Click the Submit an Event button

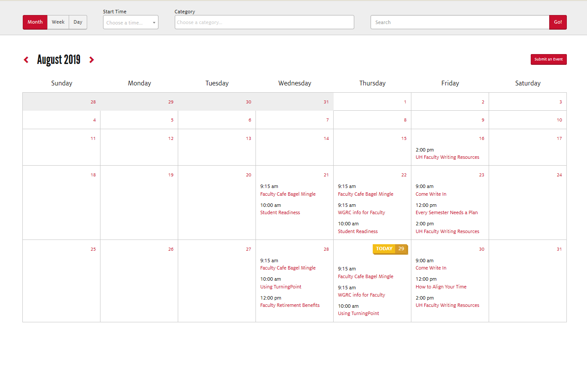[x=548, y=59]
